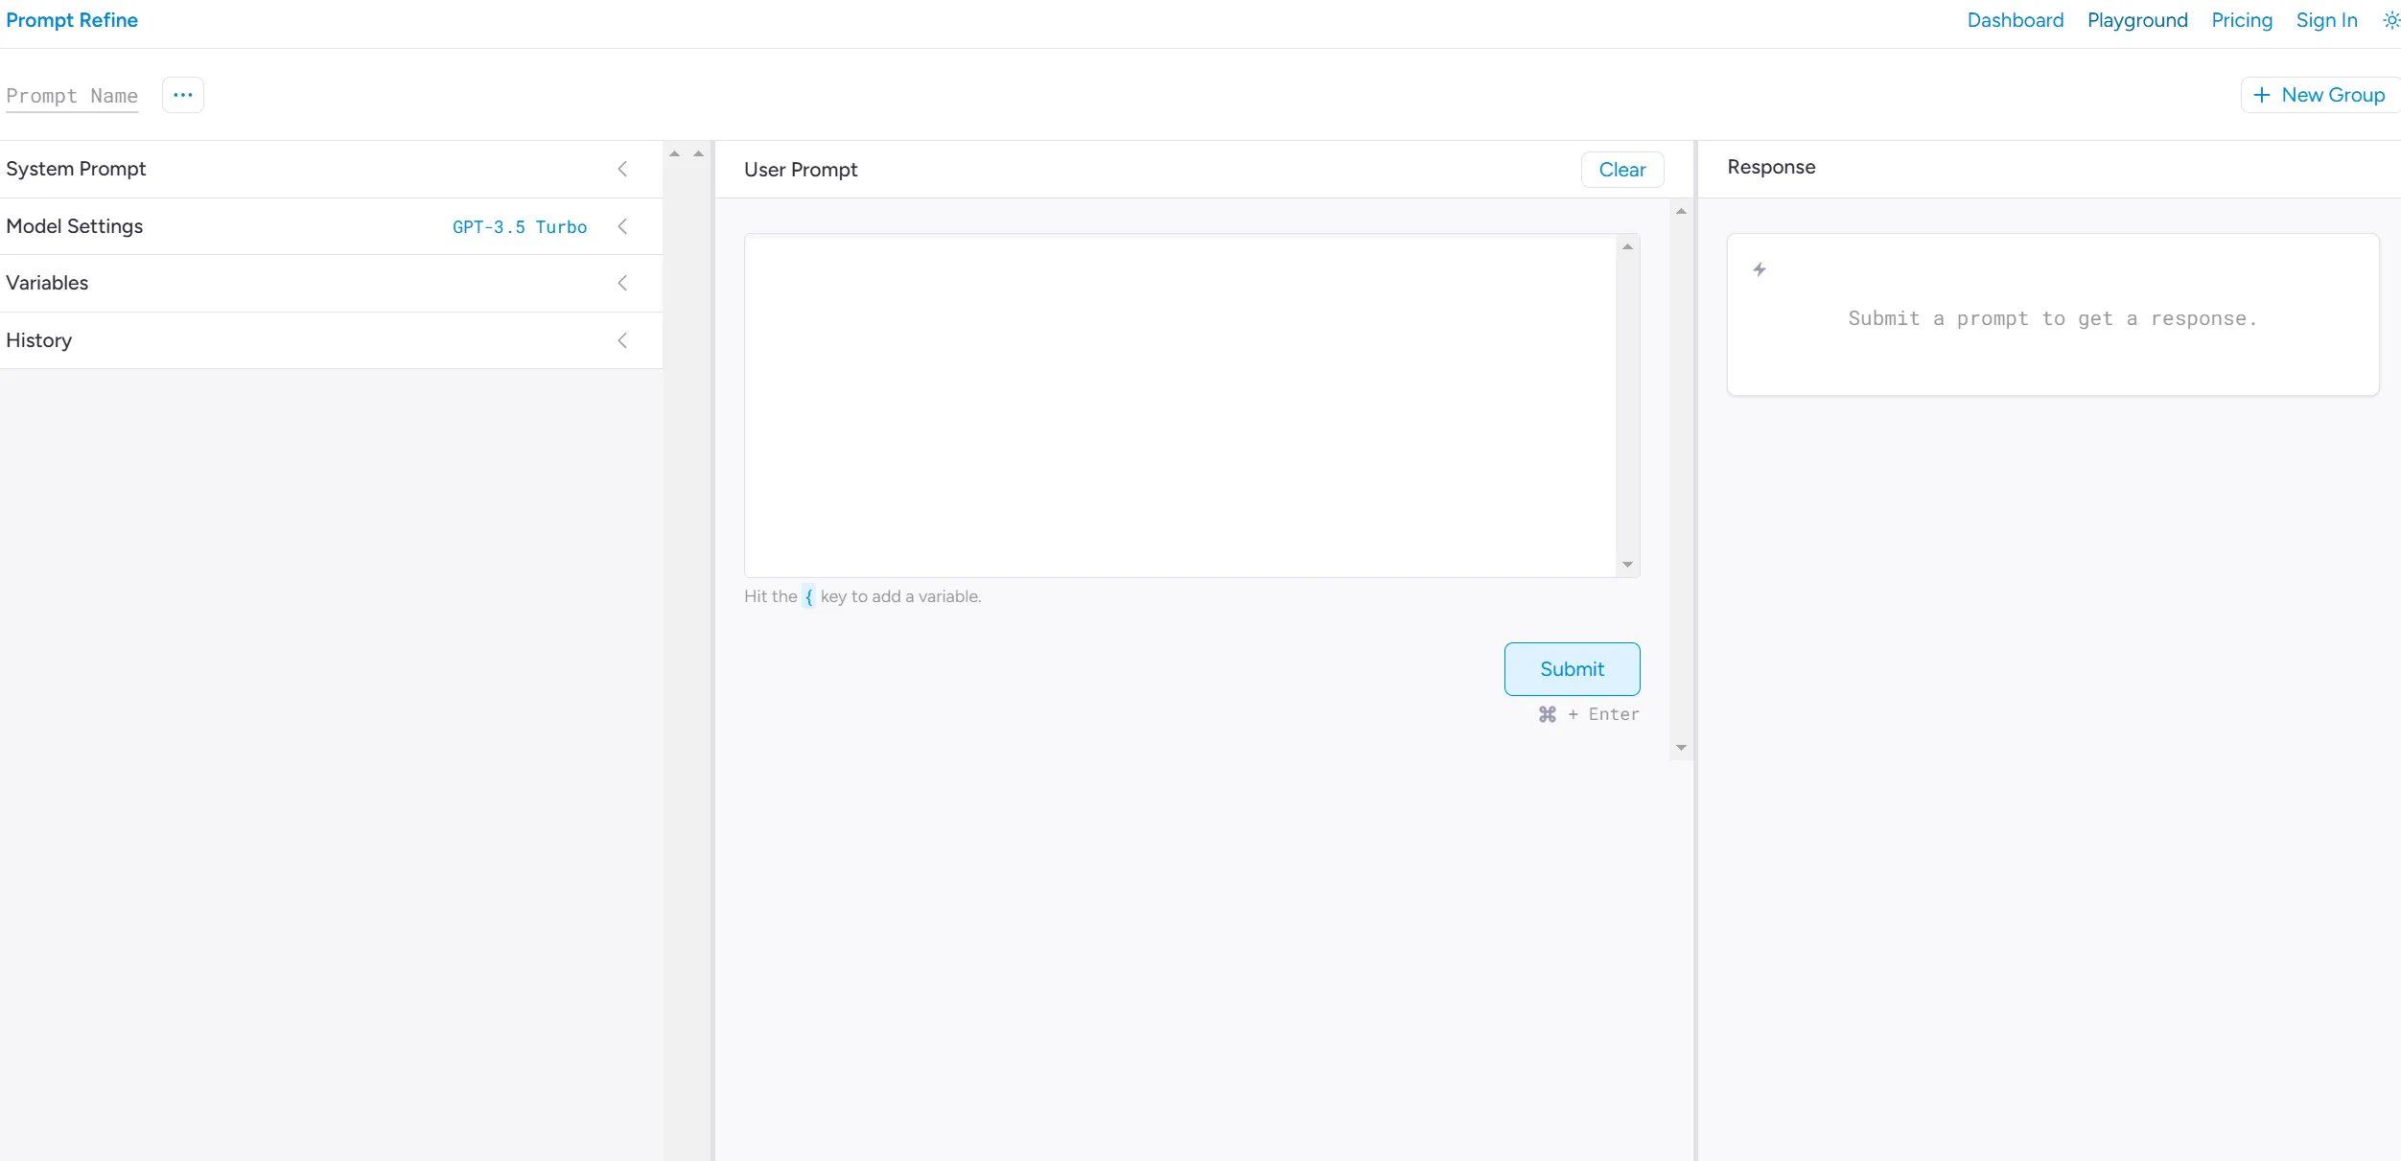Open the Variables section
Viewport: 2401px width, 1161px height.
pyautogui.click(x=621, y=283)
